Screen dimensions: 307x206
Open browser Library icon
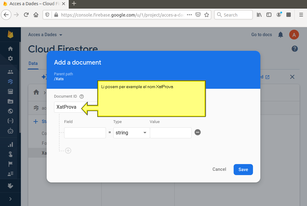pos(259,15)
